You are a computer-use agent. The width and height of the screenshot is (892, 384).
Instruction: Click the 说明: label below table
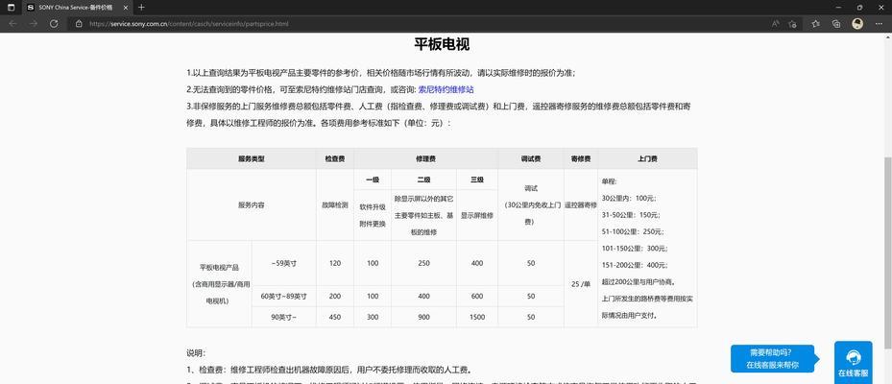point(196,353)
